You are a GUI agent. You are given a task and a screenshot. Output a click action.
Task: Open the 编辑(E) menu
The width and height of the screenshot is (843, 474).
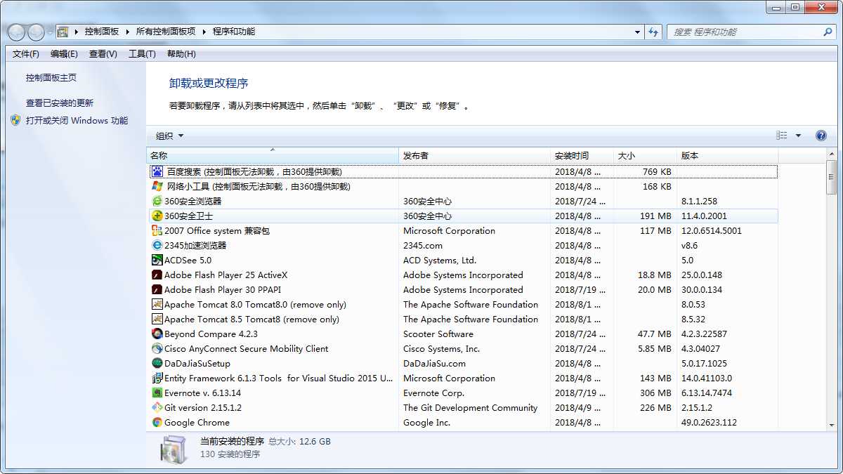pyautogui.click(x=64, y=54)
